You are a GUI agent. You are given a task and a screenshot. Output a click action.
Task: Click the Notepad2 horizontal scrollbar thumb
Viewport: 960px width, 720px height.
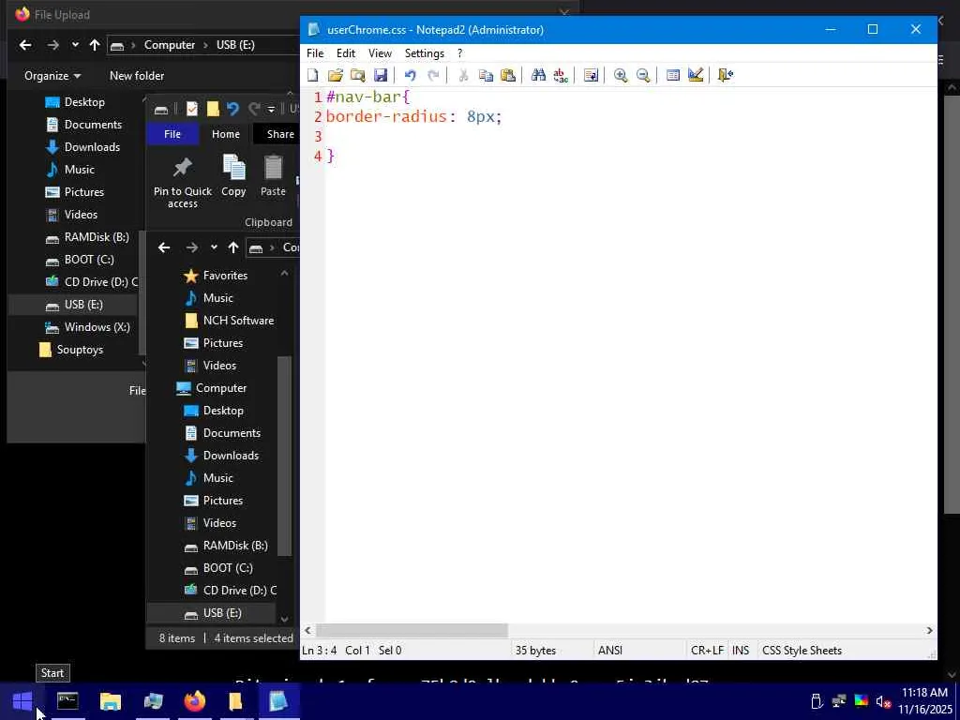[x=412, y=630]
